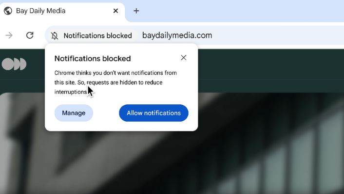Click the popup heading Notifications blocked
Screen dimensions: 344x194
coord(93,59)
